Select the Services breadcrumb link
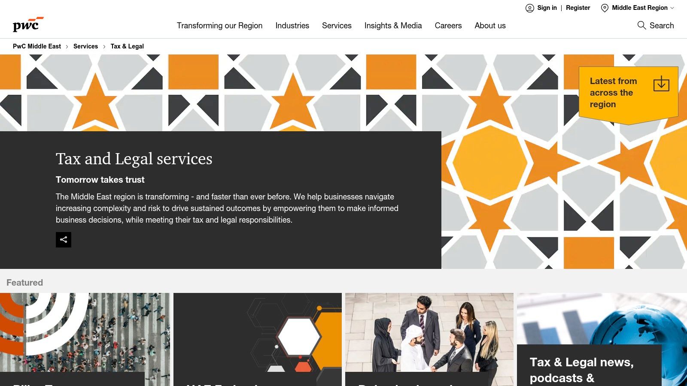Screen dimensions: 687x386 pyautogui.click(x=85, y=46)
